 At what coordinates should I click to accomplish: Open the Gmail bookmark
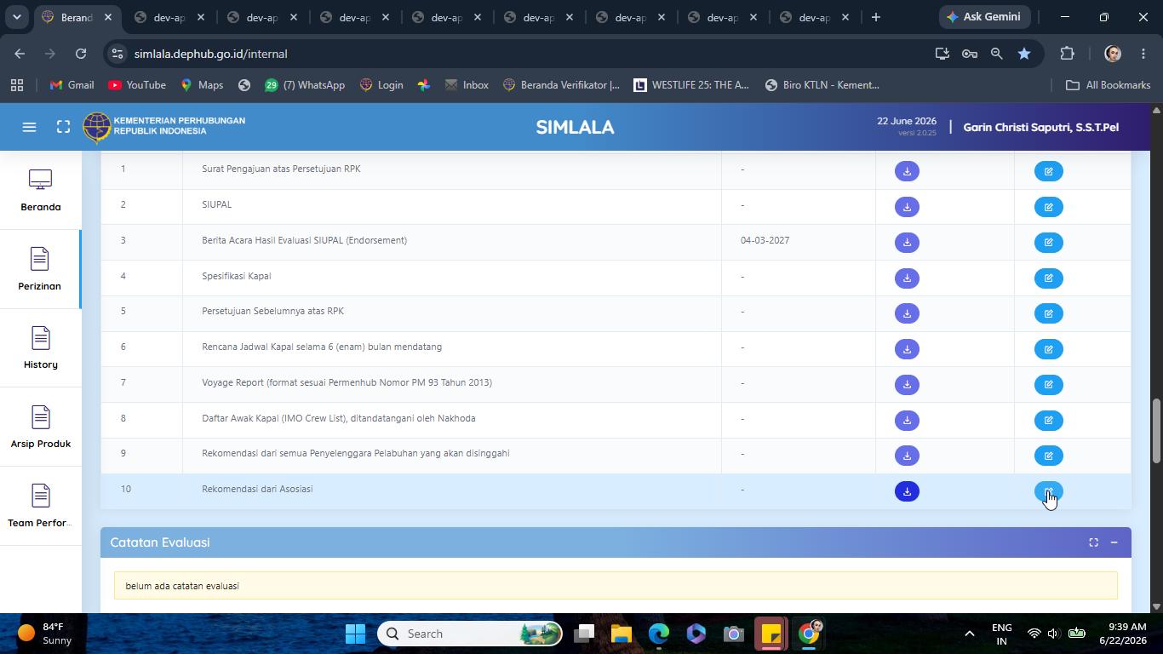tap(72, 85)
